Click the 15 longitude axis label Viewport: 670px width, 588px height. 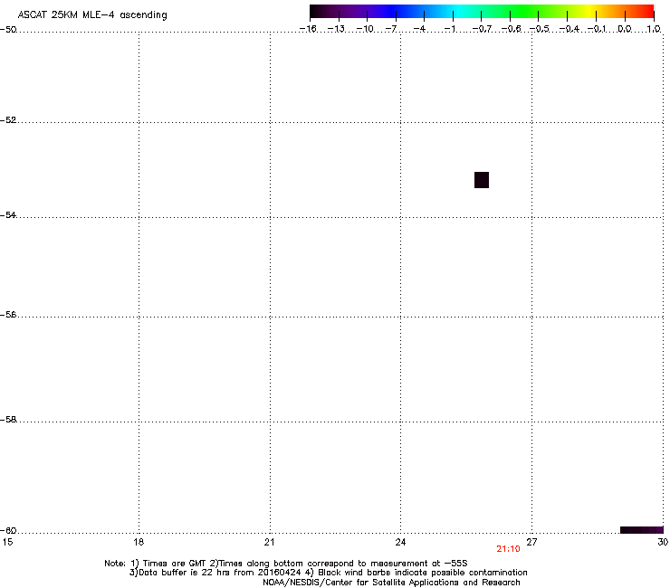[x=7, y=542]
